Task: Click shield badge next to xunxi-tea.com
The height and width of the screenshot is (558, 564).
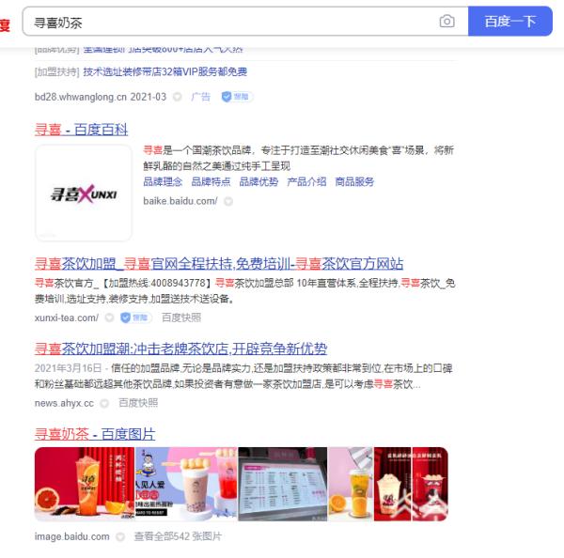Action: point(135,318)
